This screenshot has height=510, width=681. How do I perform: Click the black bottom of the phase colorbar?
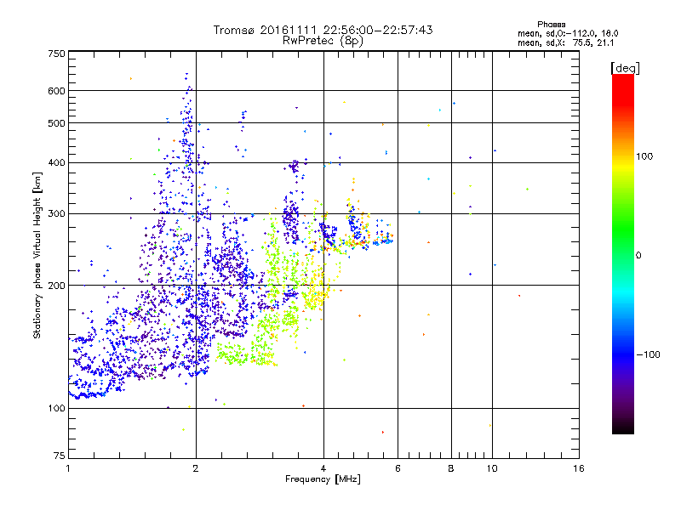623,428
